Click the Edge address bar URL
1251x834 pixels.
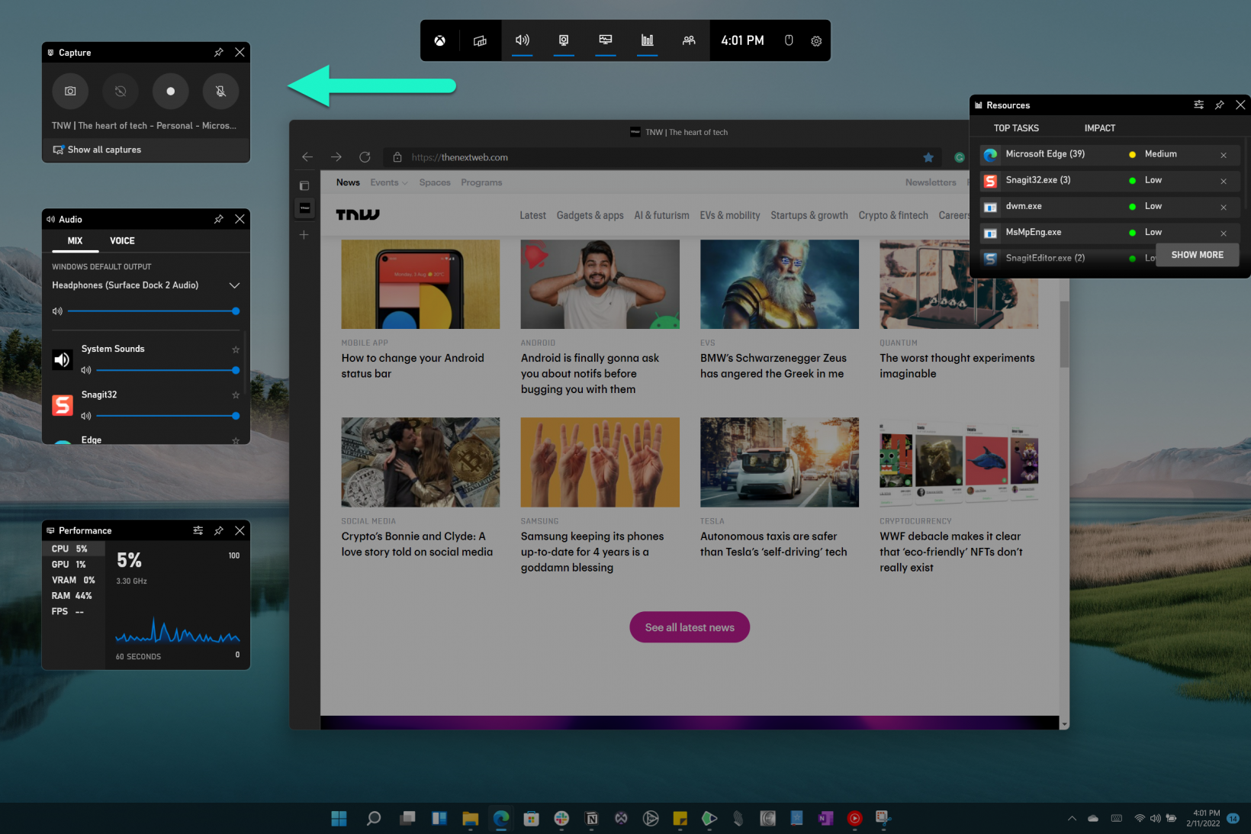[460, 157]
